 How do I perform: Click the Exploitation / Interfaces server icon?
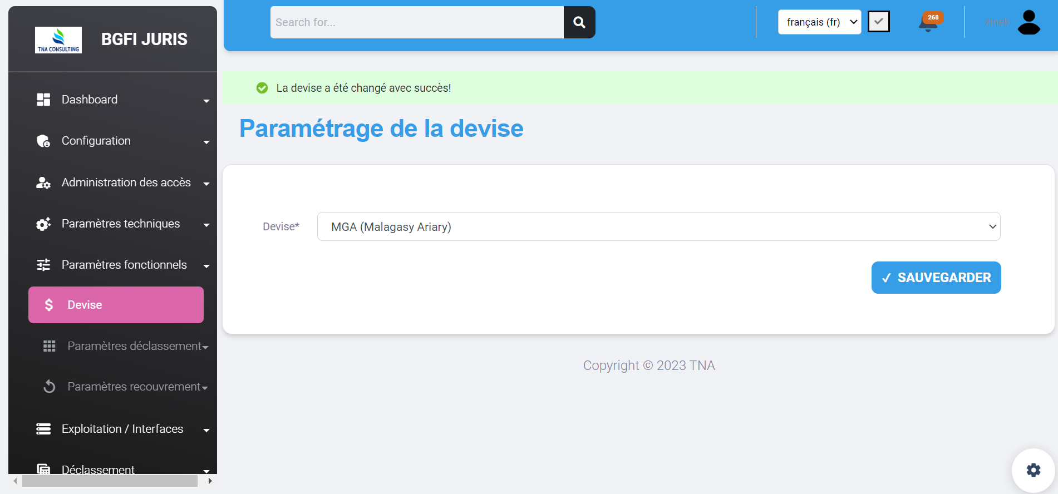pos(43,429)
